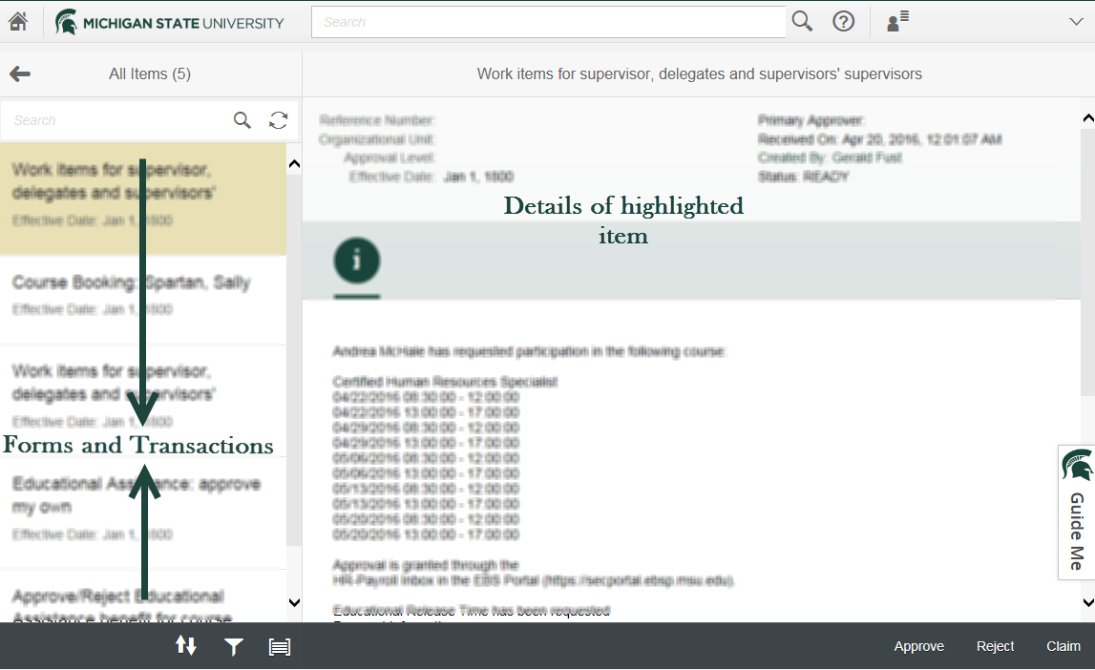This screenshot has height=670, width=1095.
Task: Open the Guide Me side tab
Action: pos(1076,513)
